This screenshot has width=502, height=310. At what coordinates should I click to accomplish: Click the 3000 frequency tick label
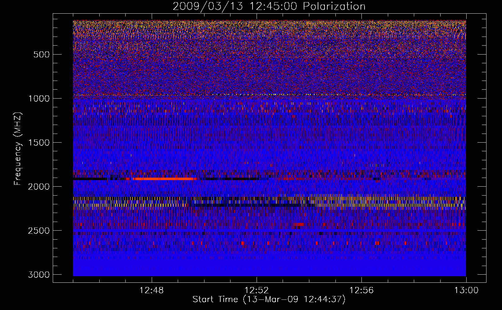[x=39, y=275]
